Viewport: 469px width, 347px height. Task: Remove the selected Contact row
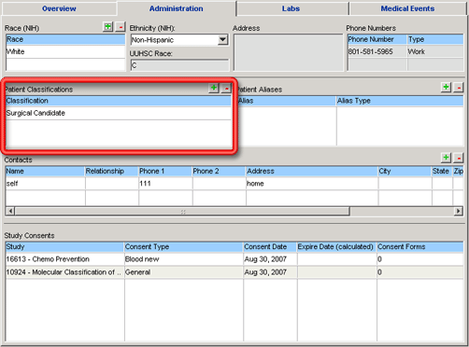(459, 158)
